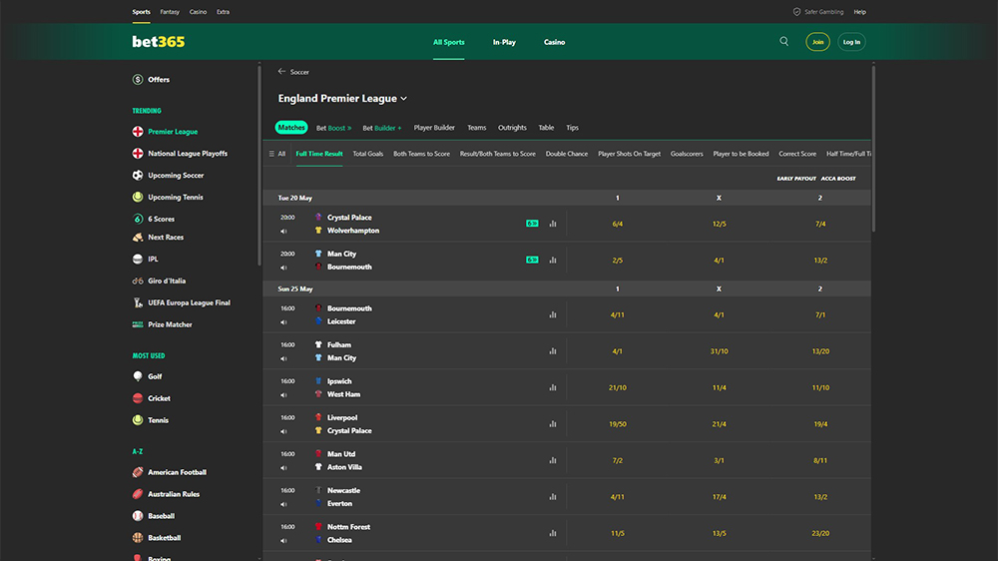Open Giro d'Italia cycling entry
This screenshot has width=998, height=561.
[x=167, y=280]
